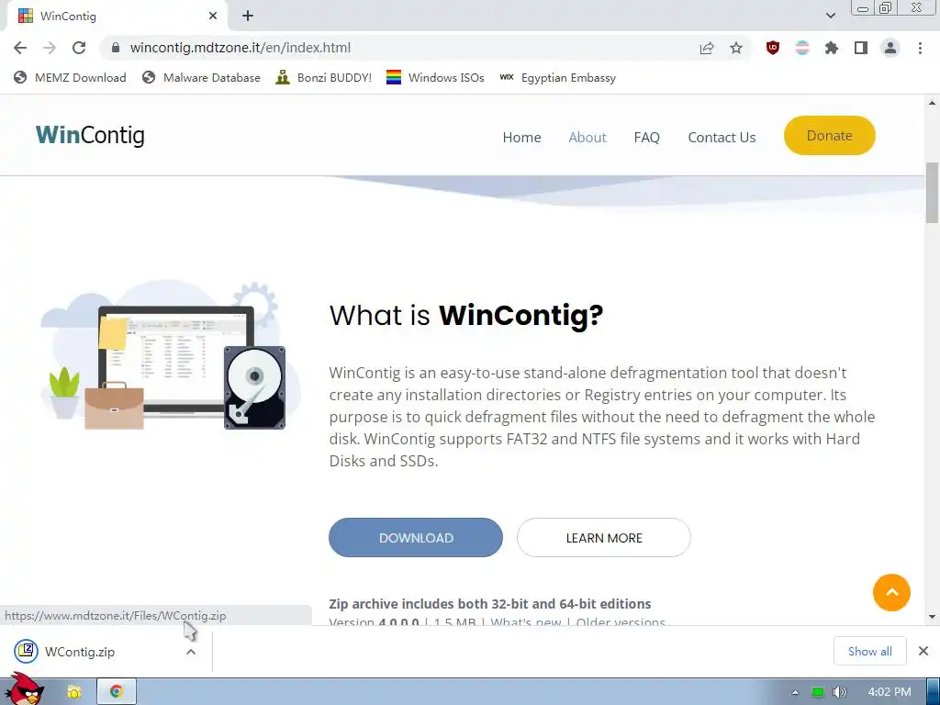This screenshot has width=940, height=705.
Task: Click the address bar URL
Action: click(241, 48)
